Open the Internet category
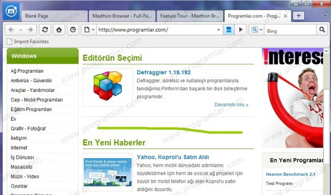Image resolution: width=331 pixels, height=195 pixels. [19, 147]
